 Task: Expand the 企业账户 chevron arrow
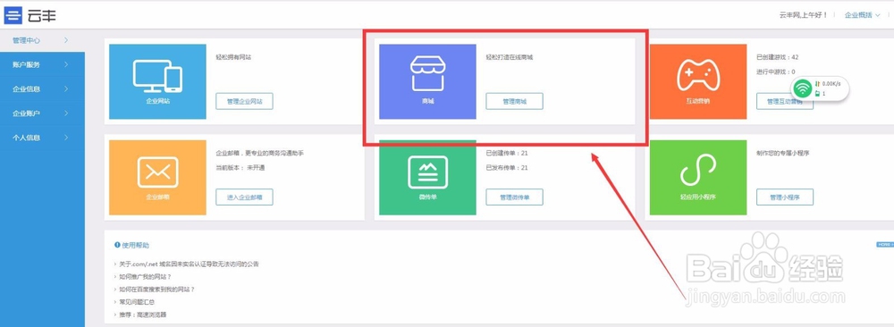point(66,113)
